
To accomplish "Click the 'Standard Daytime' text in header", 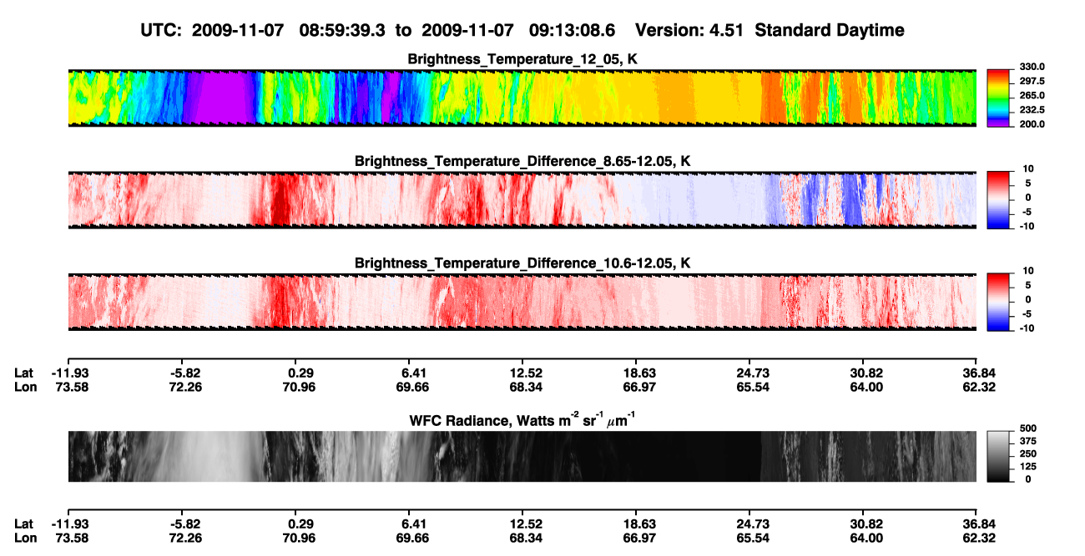I will [x=829, y=31].
